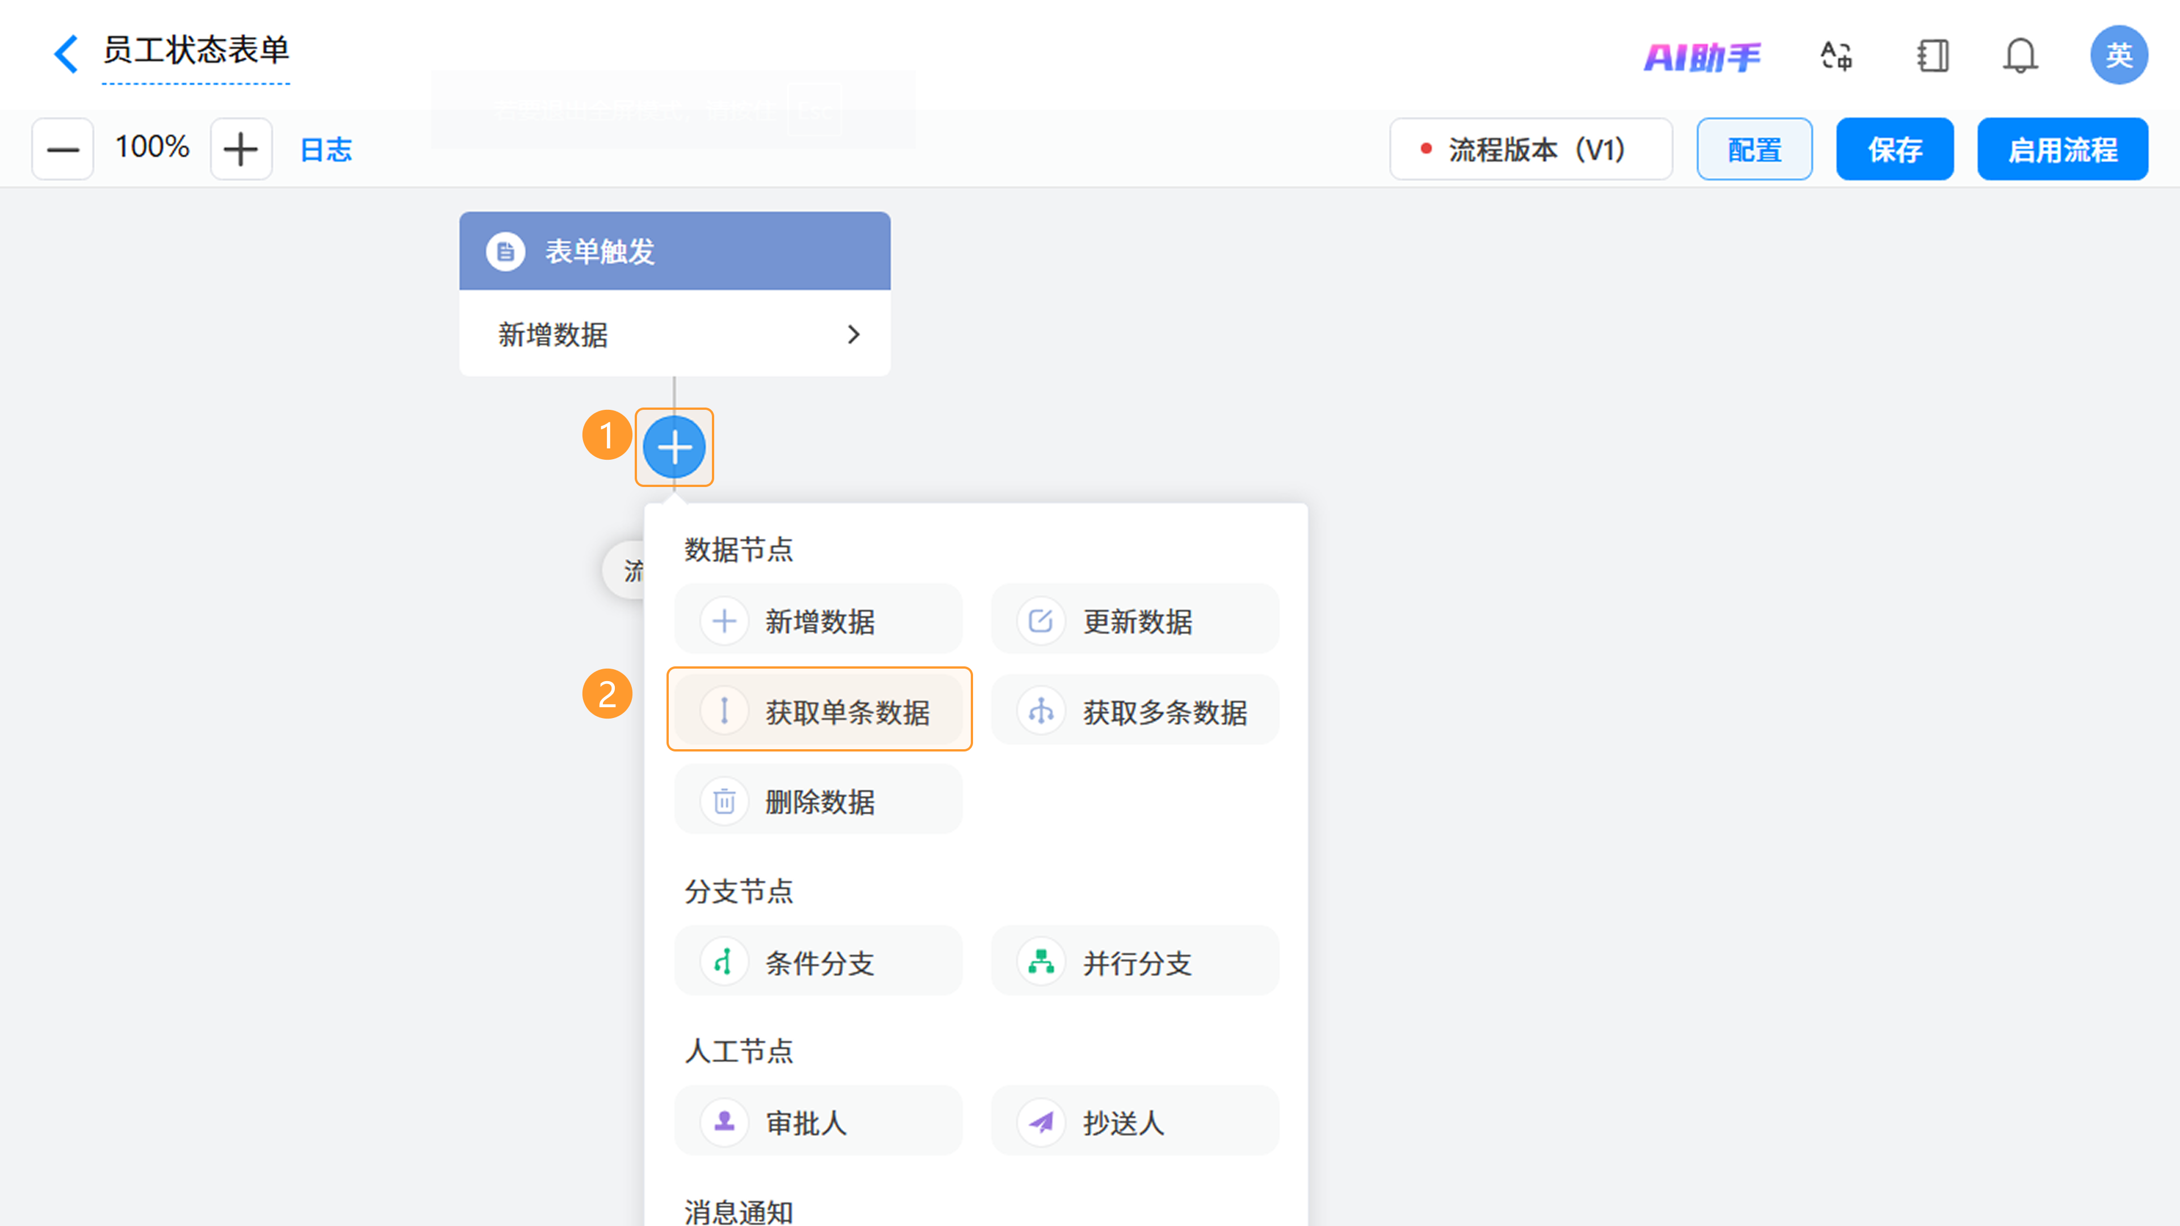
Task: Click the 人工节点 section heading
Action: coord(739,1051)
